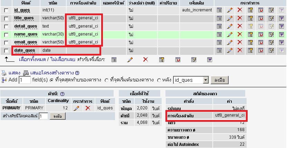Click Autoindex value 22
287x148 pixels.
pos(242,144)
